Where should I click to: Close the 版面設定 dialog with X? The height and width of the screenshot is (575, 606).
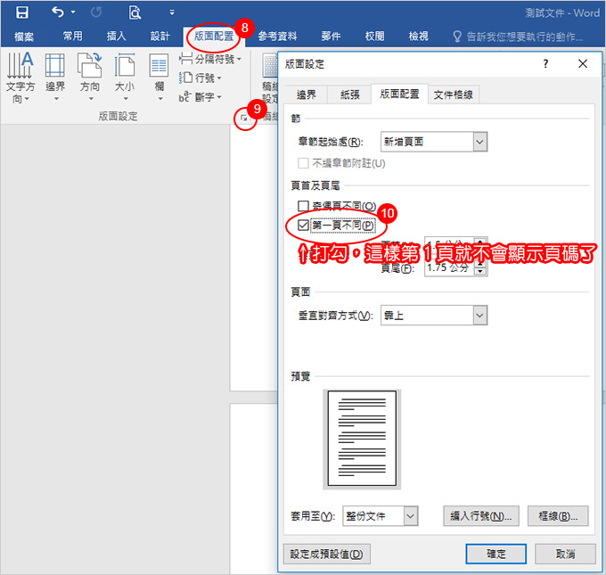[x=583, y=64]
